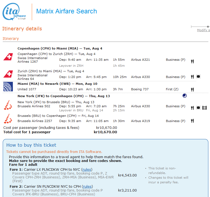Image resolution: width=210 pixels, height=197 pixels.
Task: Click the video entertainment icon for Brussels Airlines 502
Action: (205, 108)
